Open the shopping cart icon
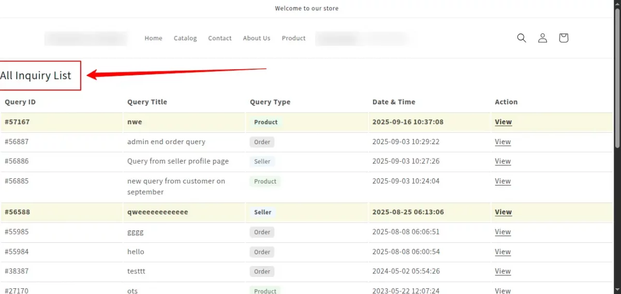 564,38
